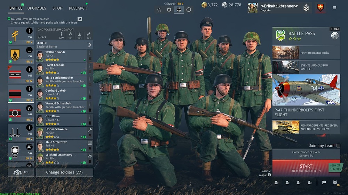Open the gold currency coin balance

click(210, 5)
